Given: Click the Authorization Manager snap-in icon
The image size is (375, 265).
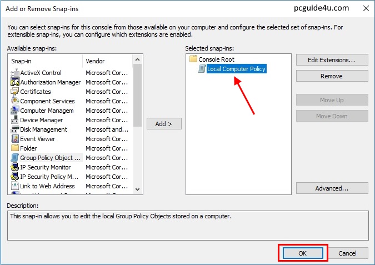Looking at the screenshot, I should 15,82.
